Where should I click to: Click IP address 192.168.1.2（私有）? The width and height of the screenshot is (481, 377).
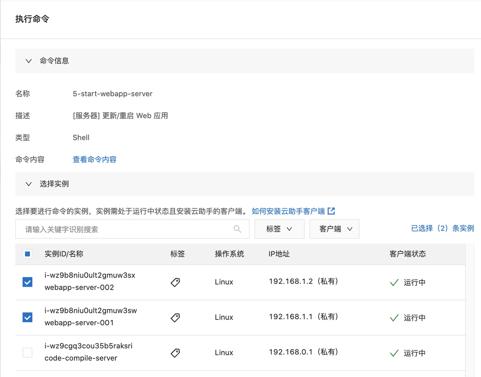[304, 281]
